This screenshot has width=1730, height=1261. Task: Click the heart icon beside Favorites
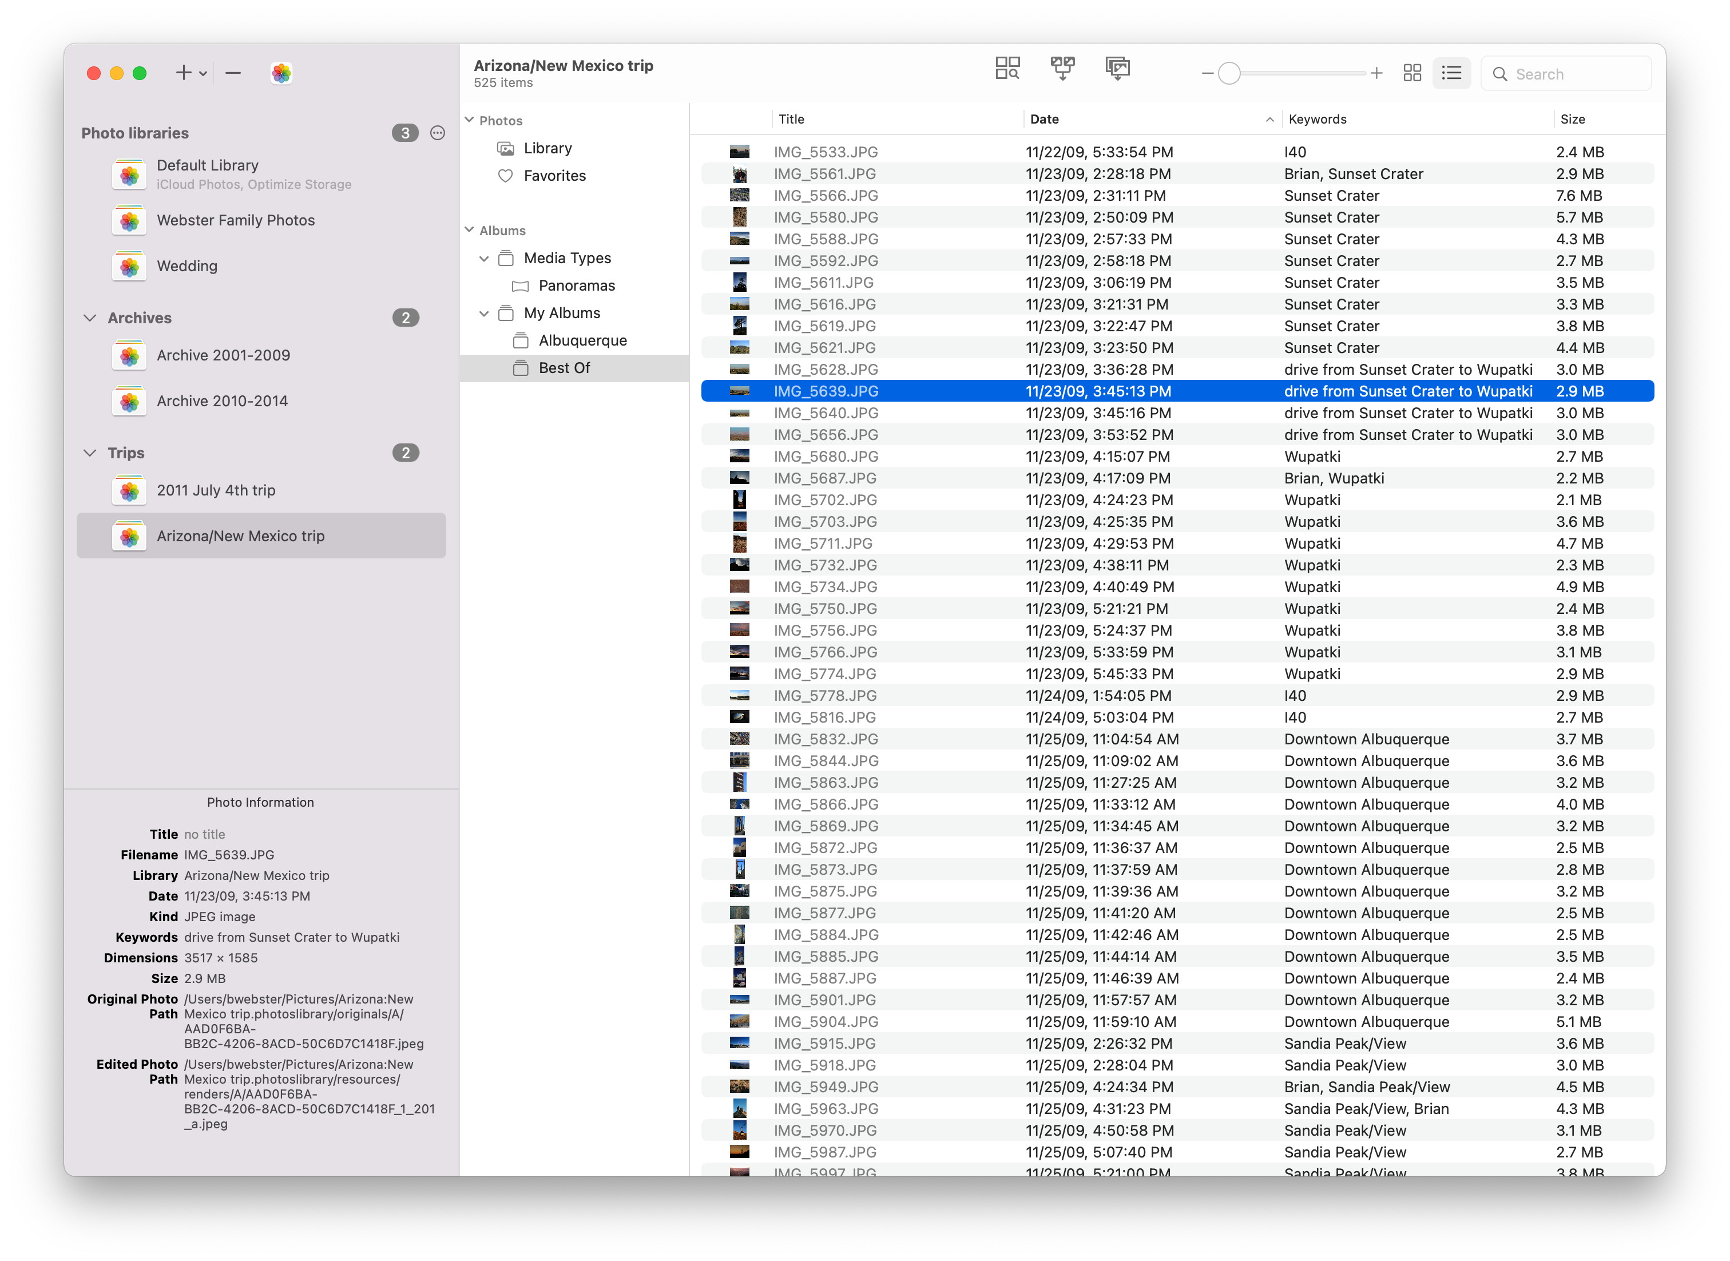click(505, 176)
